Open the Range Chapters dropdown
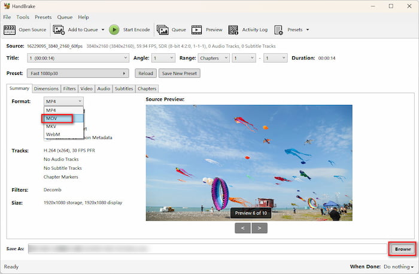The height and width of the screenshot is (274, 419). [x=214, y=58]
